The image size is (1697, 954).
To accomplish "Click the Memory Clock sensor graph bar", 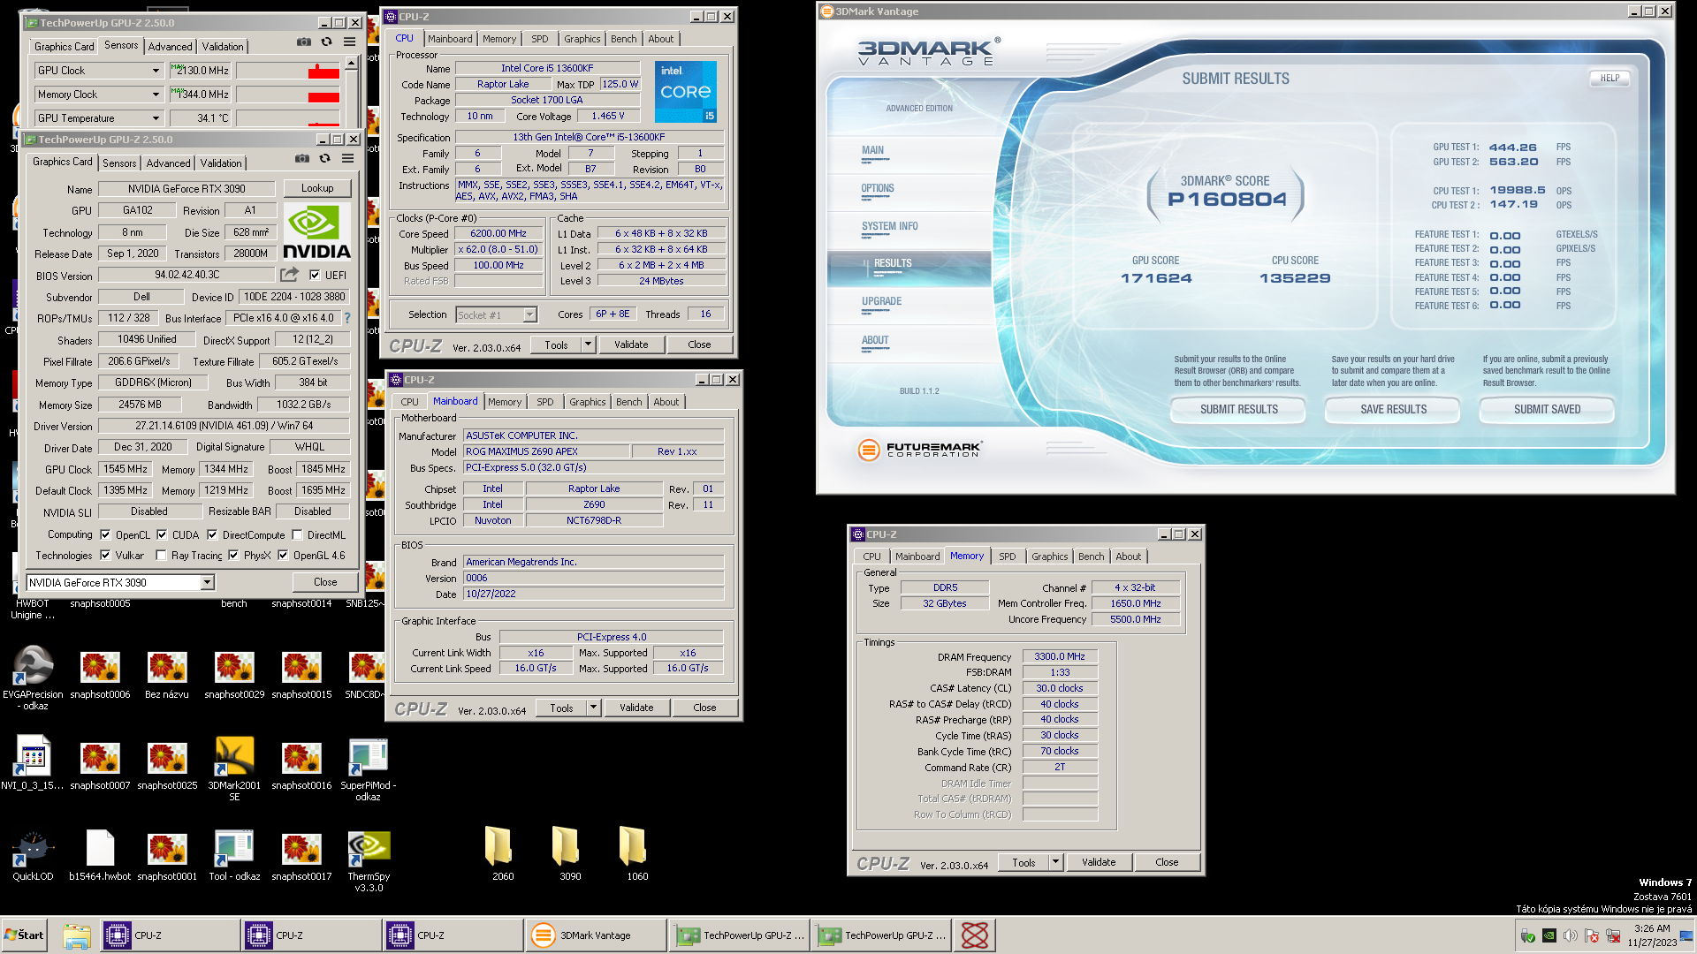I will (x=288, y=95).
